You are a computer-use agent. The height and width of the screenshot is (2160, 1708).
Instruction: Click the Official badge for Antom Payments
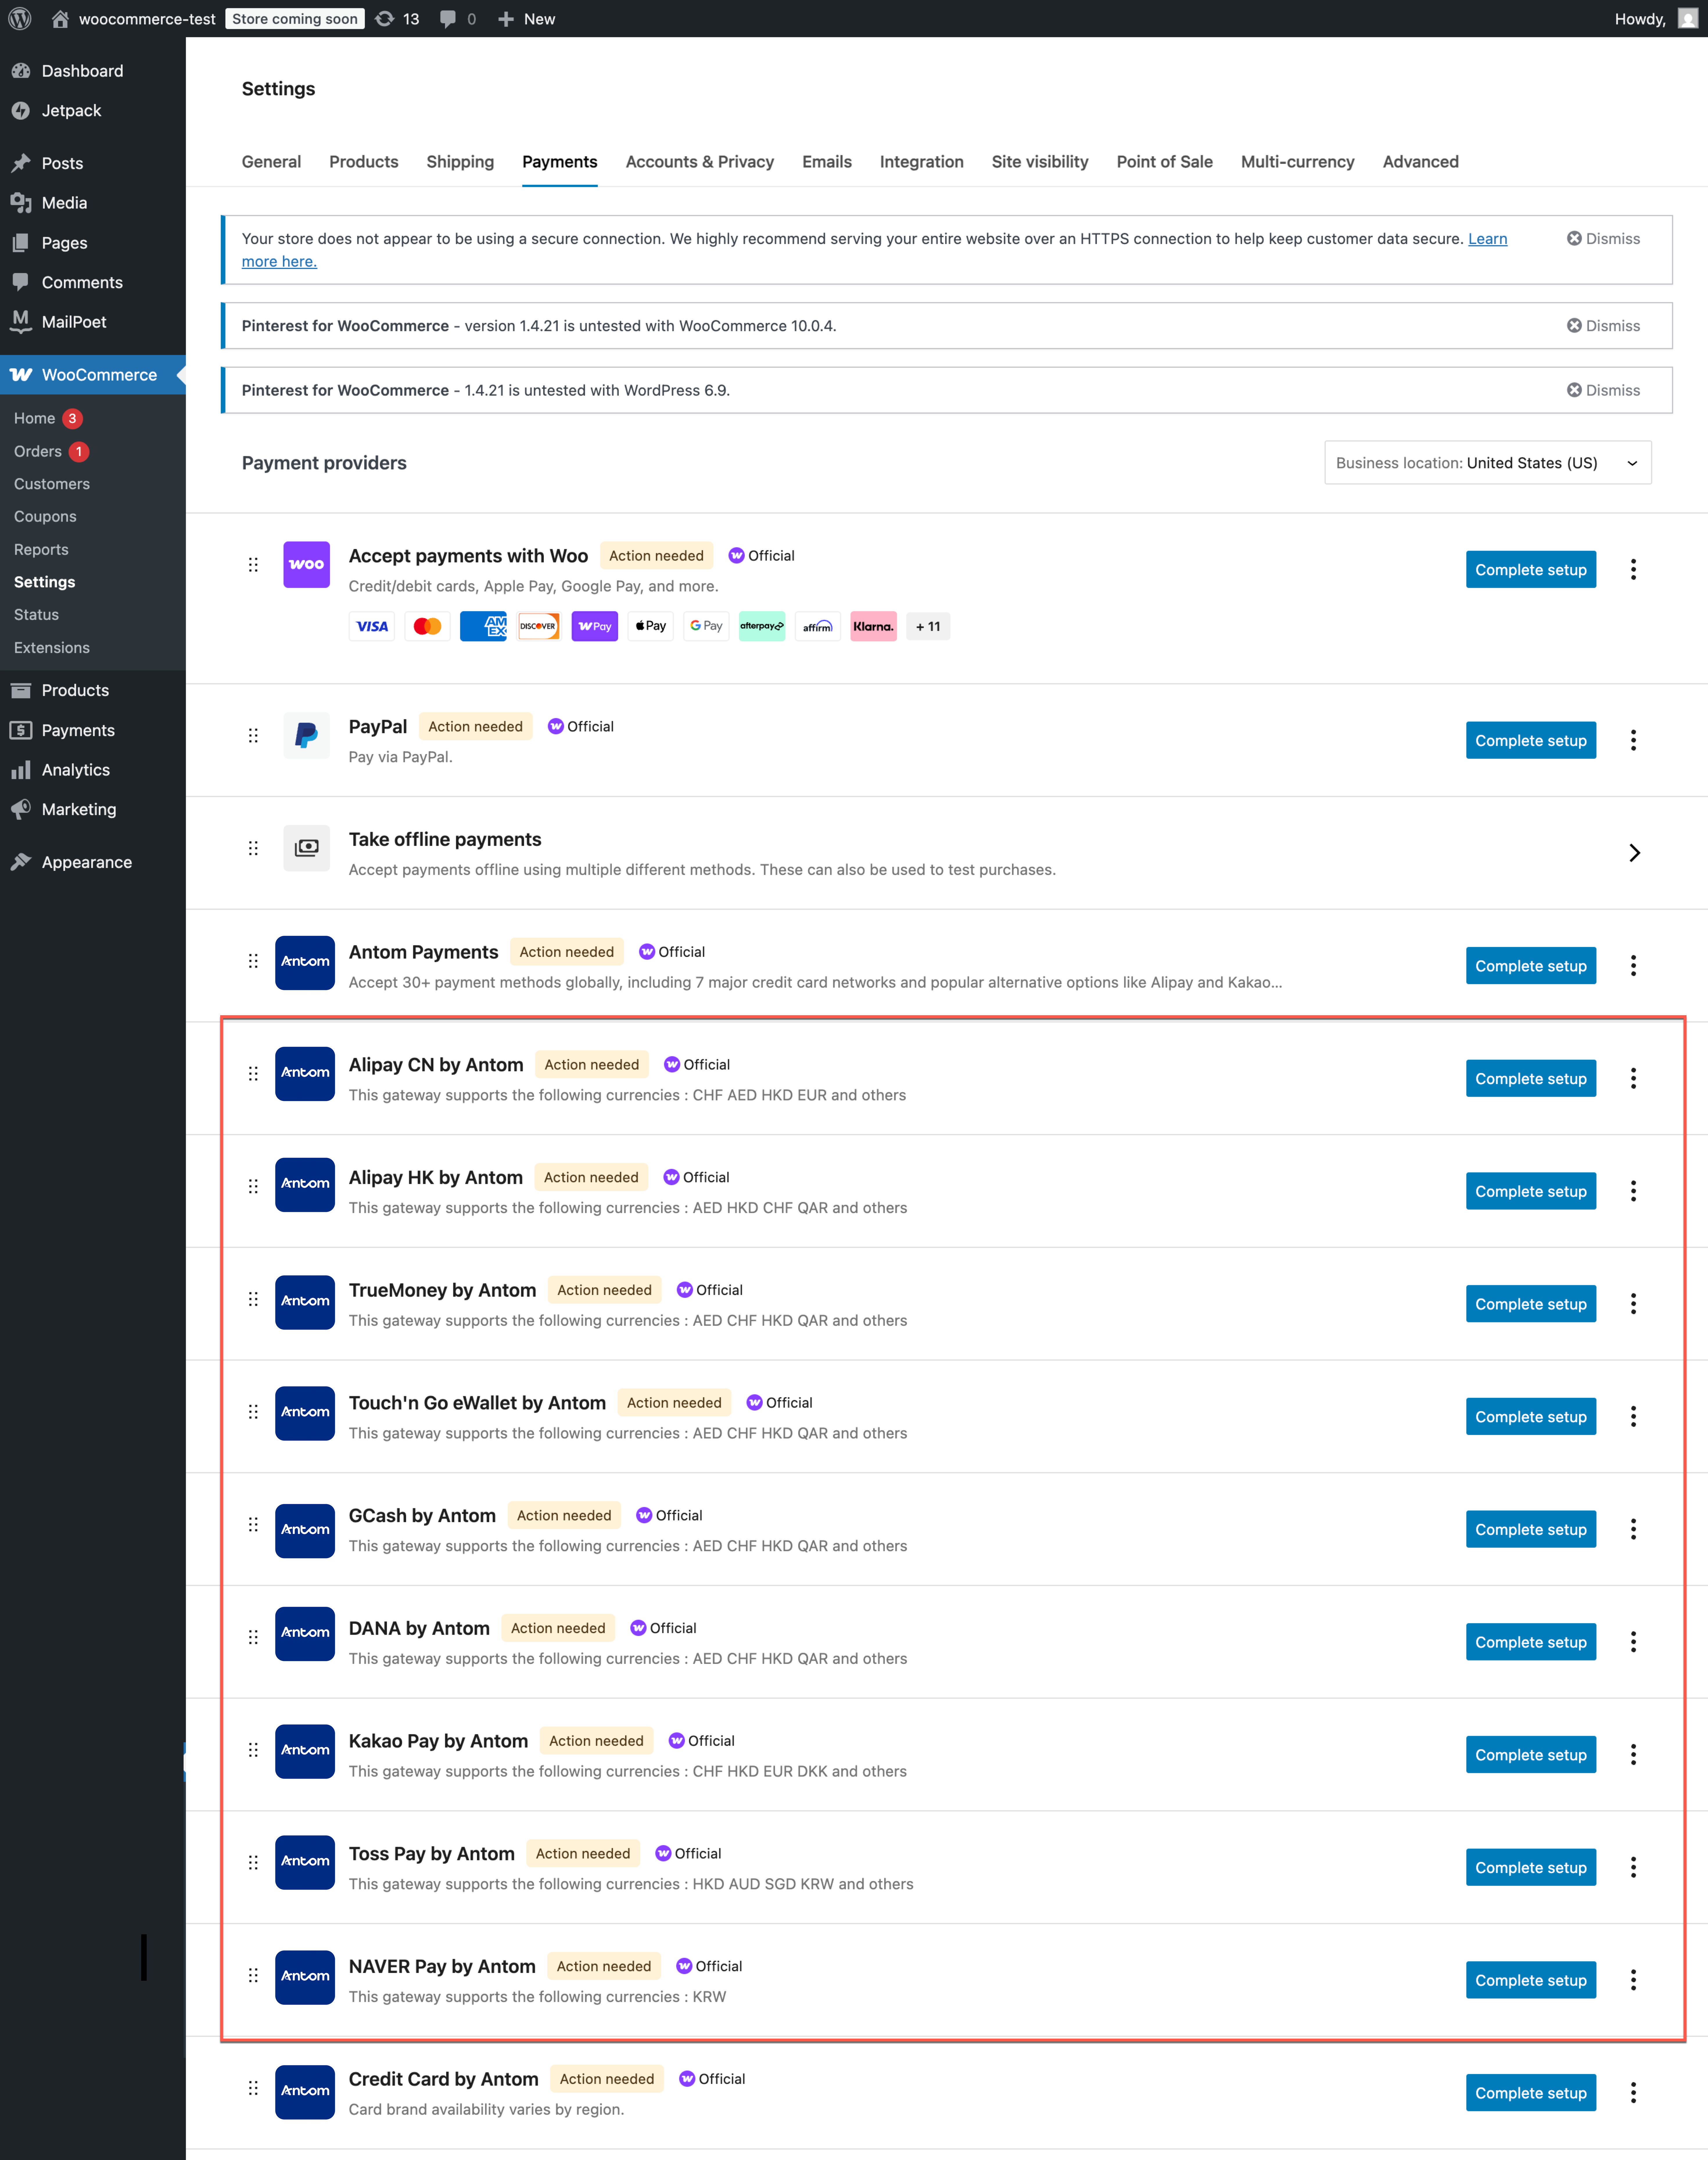672,952
